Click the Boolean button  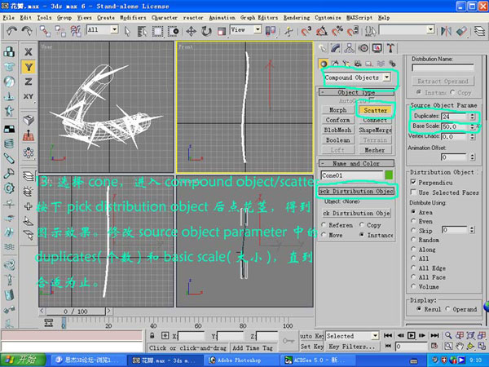point(338,140)
